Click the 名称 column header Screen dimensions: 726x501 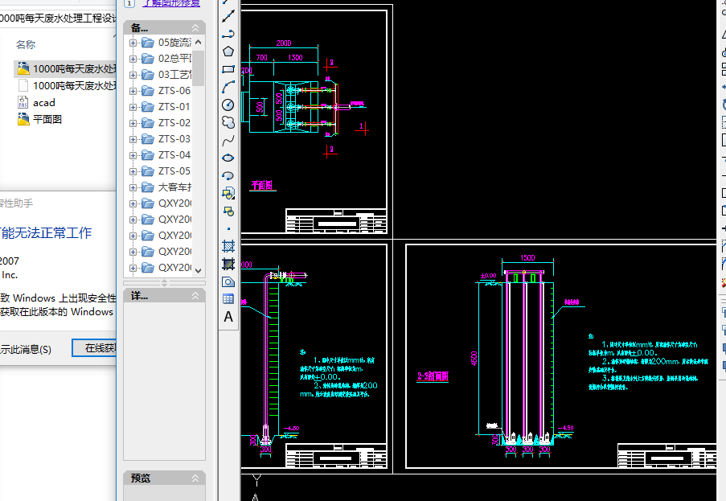click(x=26, y=45)
